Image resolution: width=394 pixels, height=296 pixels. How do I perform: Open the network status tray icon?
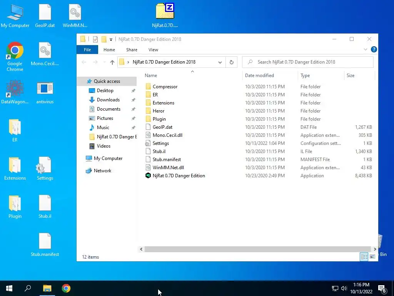point(335,288)
